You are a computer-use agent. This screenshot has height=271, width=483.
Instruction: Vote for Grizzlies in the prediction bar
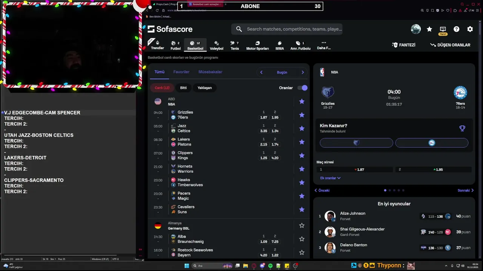(x=356, y=143)
